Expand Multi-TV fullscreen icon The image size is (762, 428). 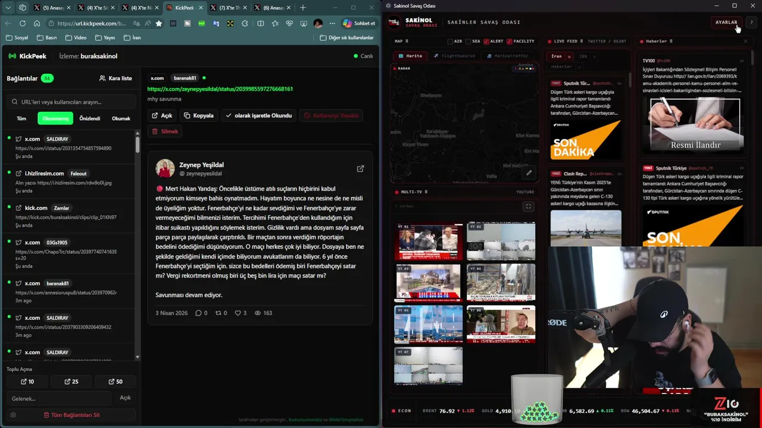(528, 206)
